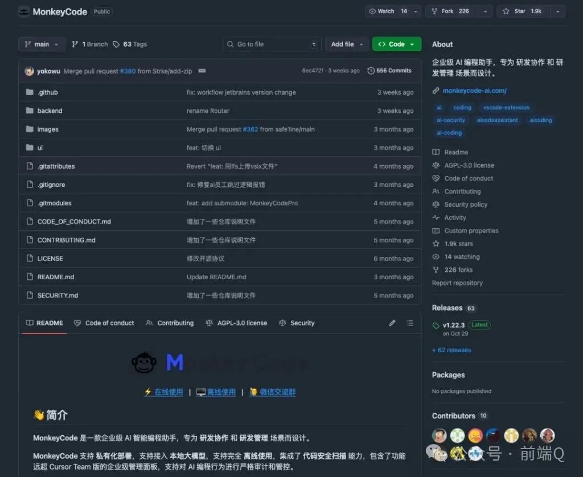Open the AGPL-3.0 license from the sidebar
The image size is (583, 477).
coord(467,165)
